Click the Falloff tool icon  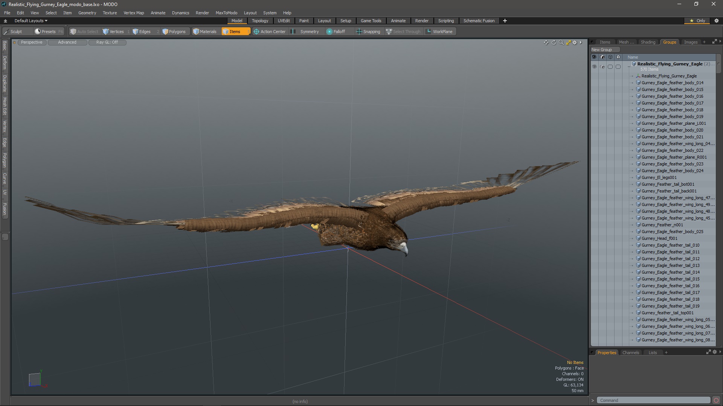click(x=329, y=31)
